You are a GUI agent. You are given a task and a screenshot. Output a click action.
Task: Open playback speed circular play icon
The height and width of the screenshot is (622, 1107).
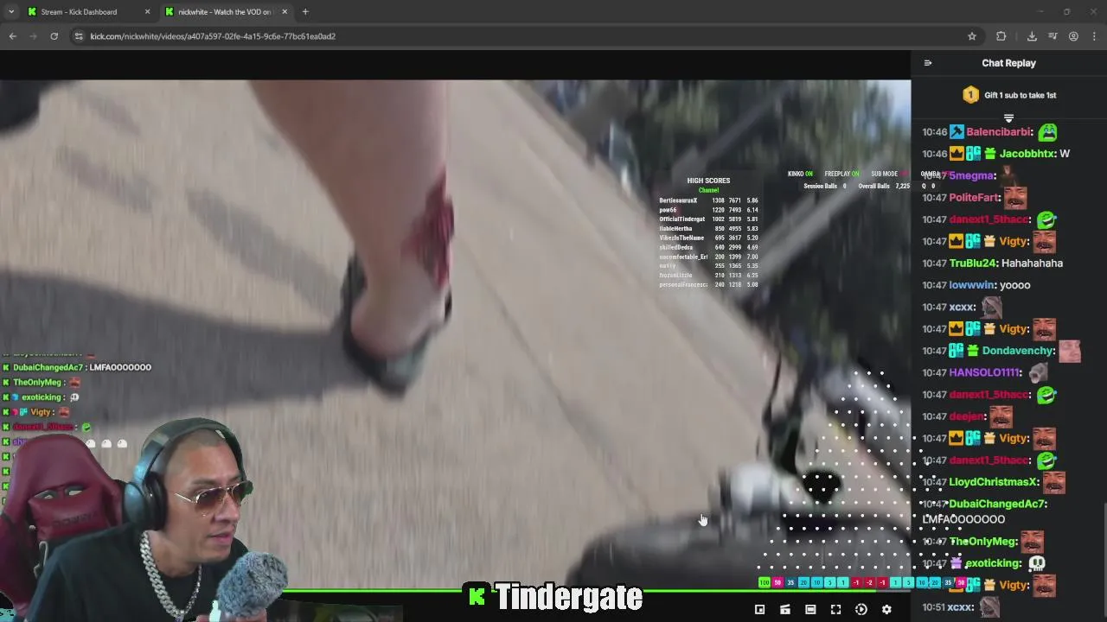pyautogui.click(x=861, y=610)
